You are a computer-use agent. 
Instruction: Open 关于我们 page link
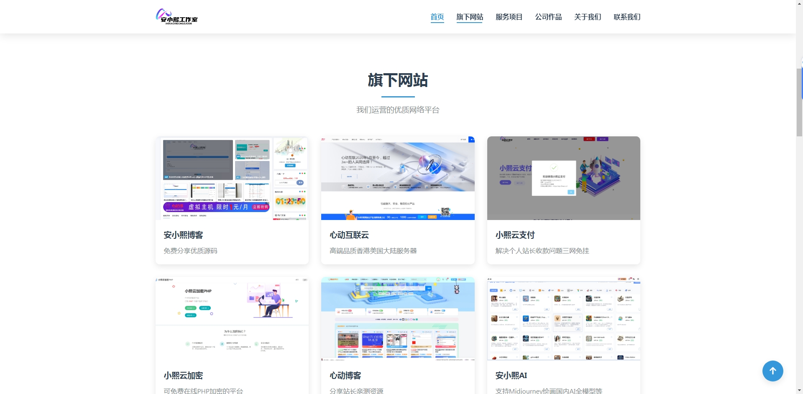click(588, 17)
